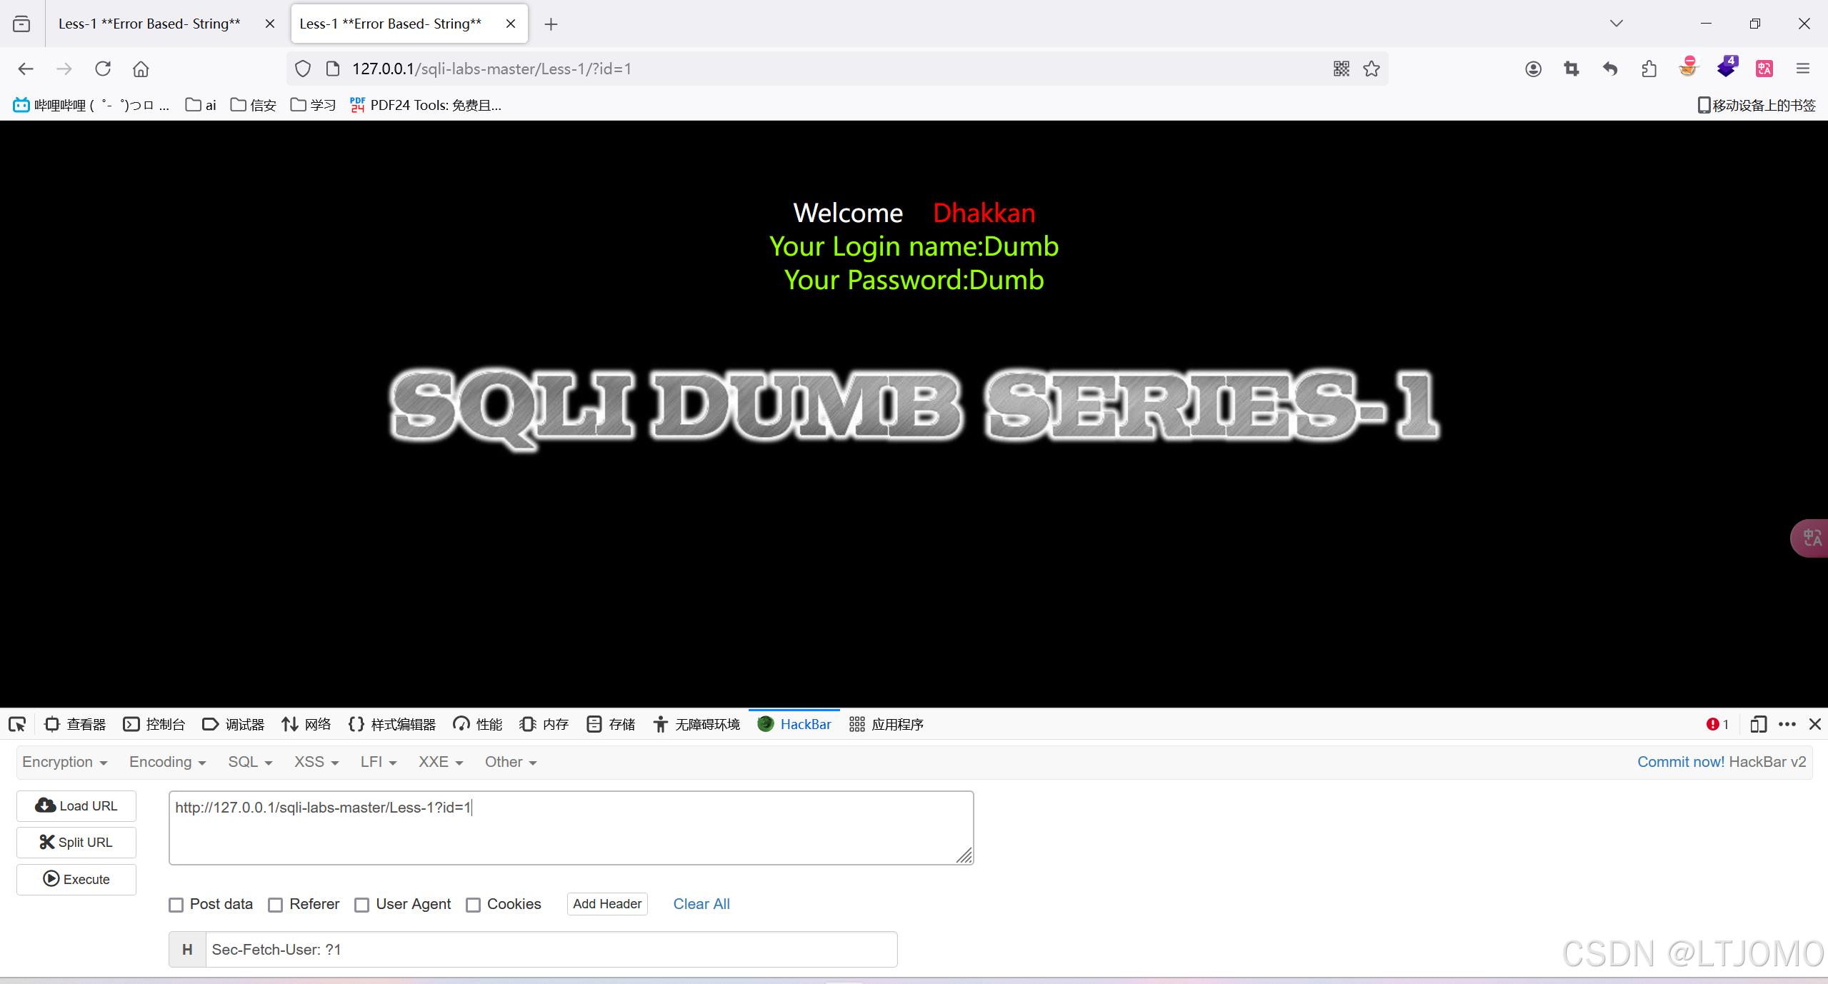Expand the Other dropdown
The width and height of the screenshot is (1828, 984).
coord(511,762)
